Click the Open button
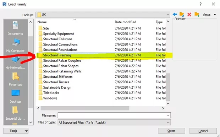Image resolution: width=220 pixels, height=137 pixels. tap(171, 131)
